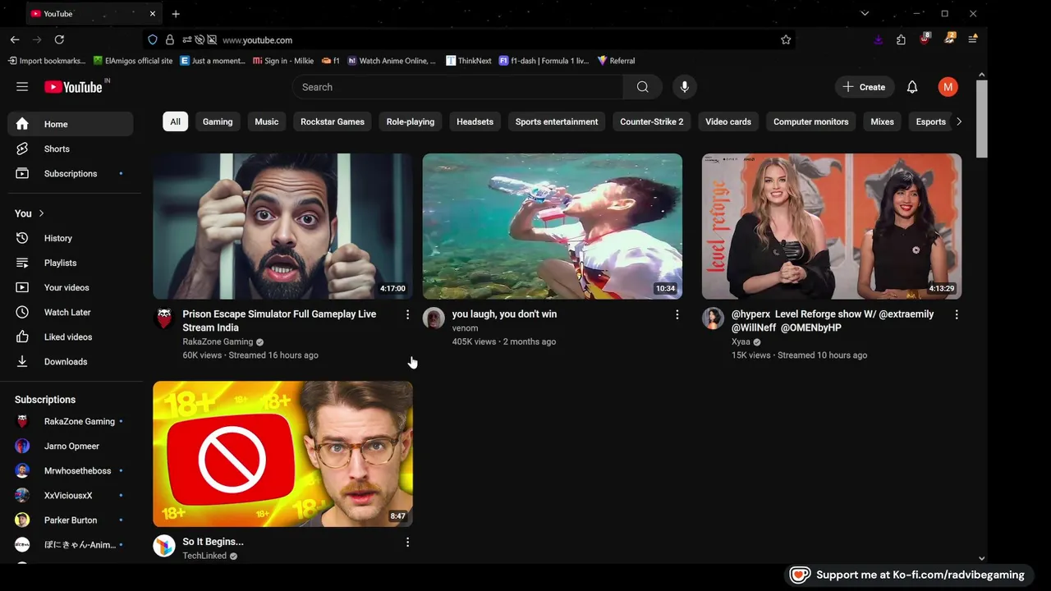This screenshot has width=1051, height=591.
Task: Open Mrwhosetheboss subscription
Action: pyautogui.click(x=71, y=470)
